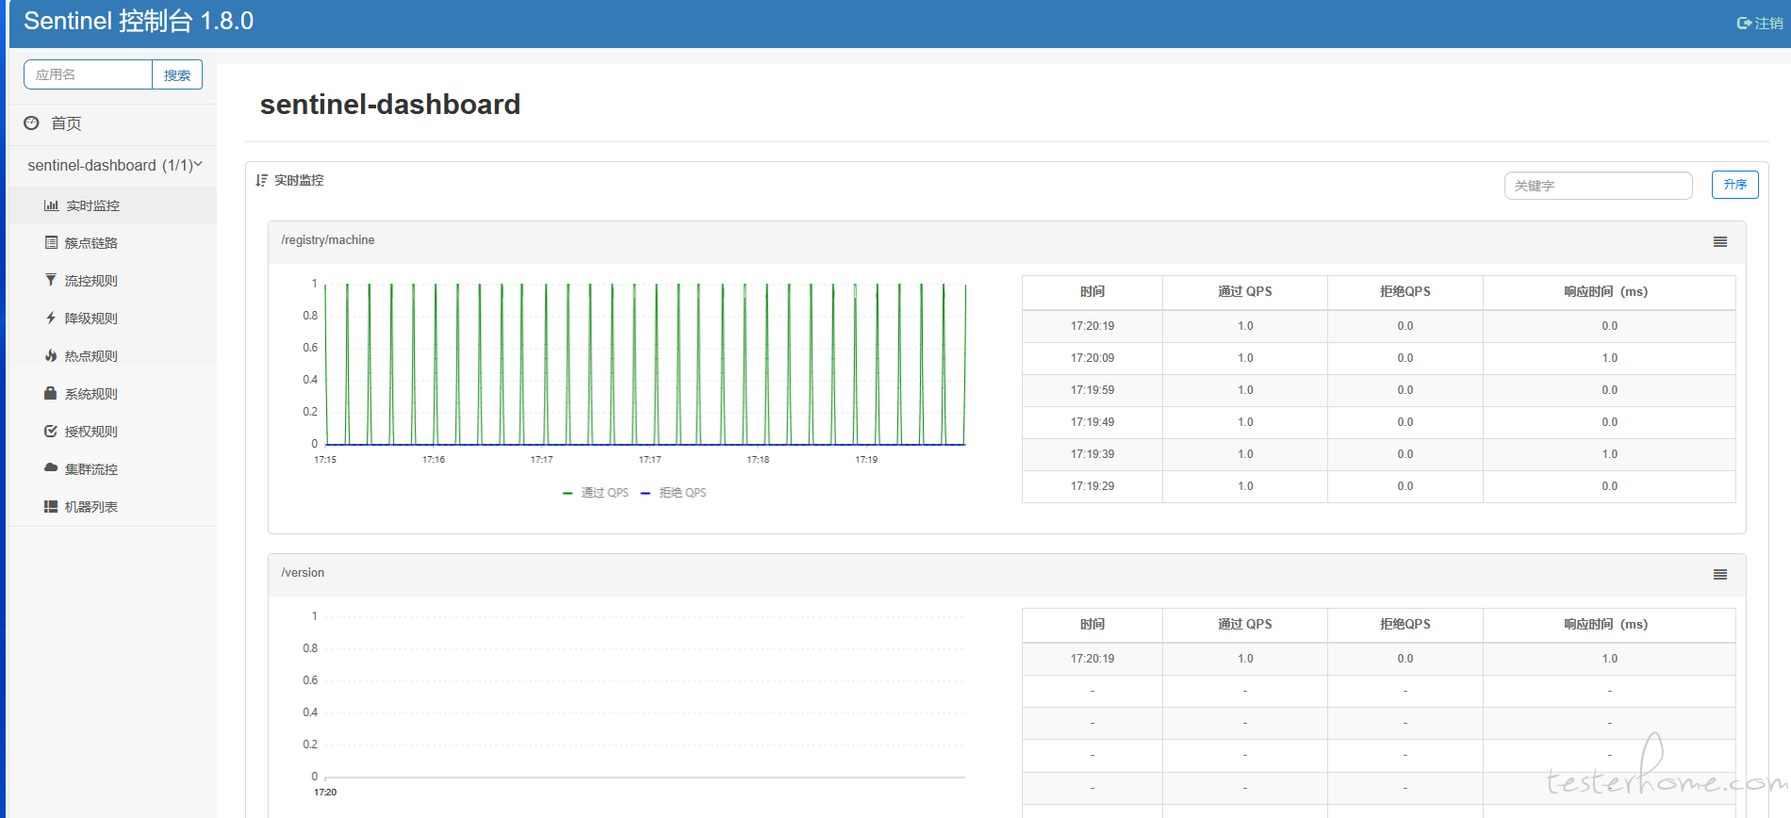Click the sort icon beside 实时监控 heading
This screenshot has width=1791, height=818.
tap(262, 180)
